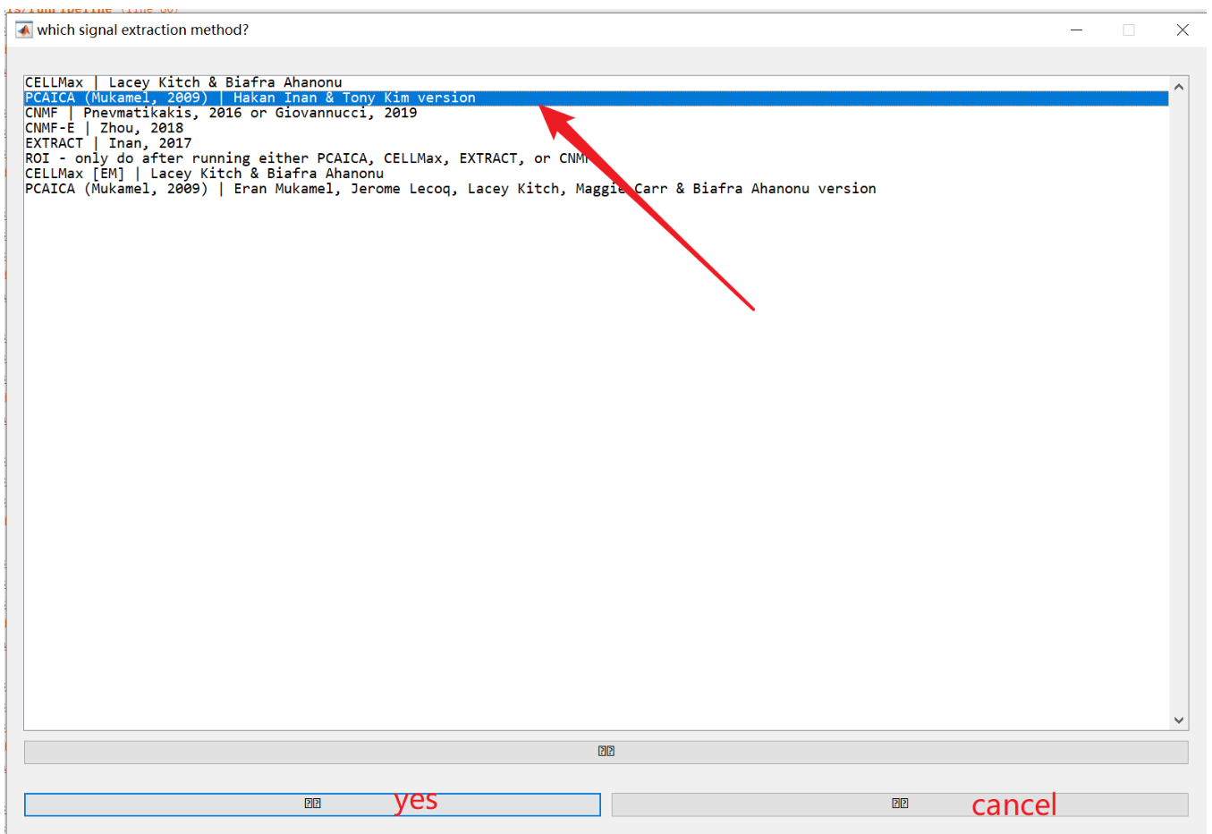
Task: Choose the ROI - only do after running row
Action: pos(596,158)
